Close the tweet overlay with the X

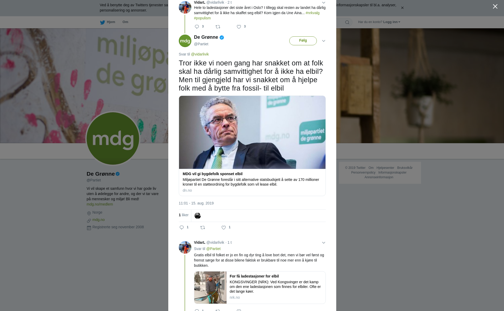(495, 7)
